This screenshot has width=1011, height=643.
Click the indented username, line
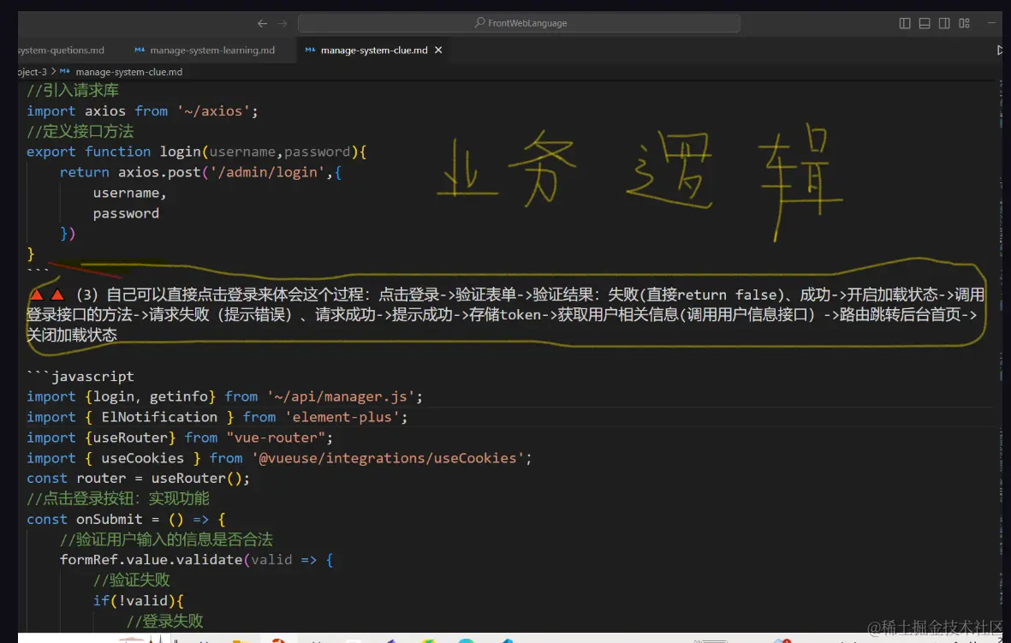pyautogui.click(x=129, y=193)
